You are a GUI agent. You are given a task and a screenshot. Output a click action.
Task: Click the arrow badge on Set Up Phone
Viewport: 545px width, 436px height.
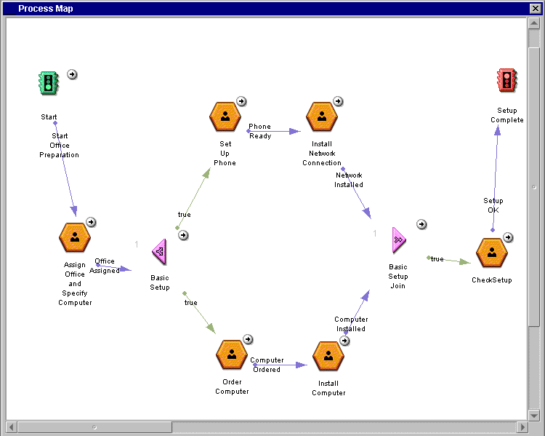[241, 101]
